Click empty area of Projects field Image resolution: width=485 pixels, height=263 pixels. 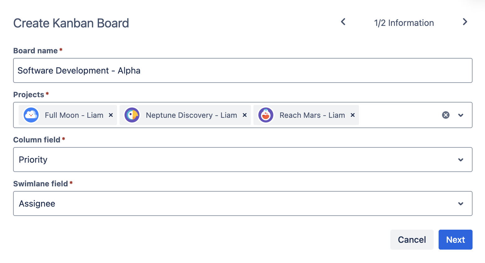point(398,115)
